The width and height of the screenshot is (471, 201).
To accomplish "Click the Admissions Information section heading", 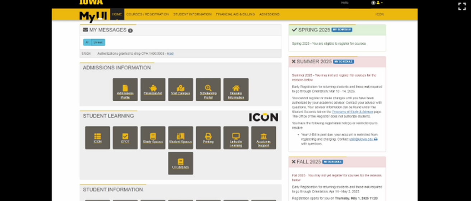I will pyautogui.click(x=117, y=68).
